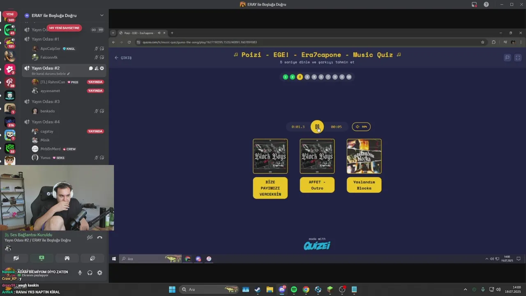Disconnect from voice with hang-up icon
This screenshot has width=526, height=296.
[x=99, y=237]
